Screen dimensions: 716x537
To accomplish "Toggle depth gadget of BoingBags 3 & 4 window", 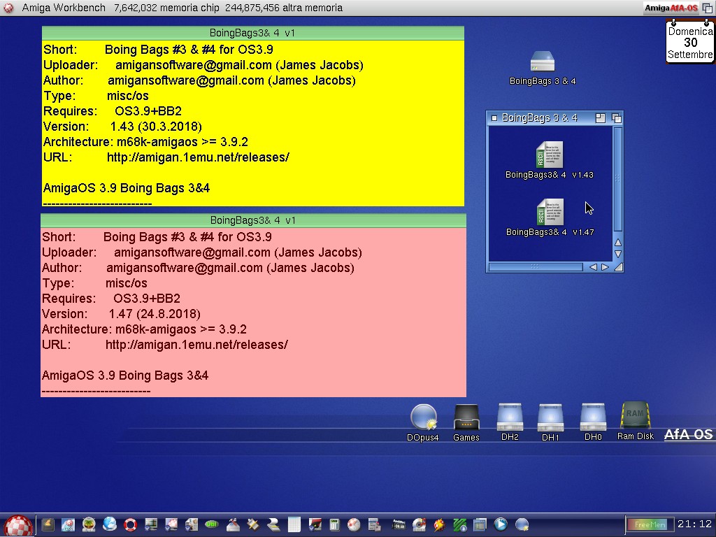I will tap(616, 118).
